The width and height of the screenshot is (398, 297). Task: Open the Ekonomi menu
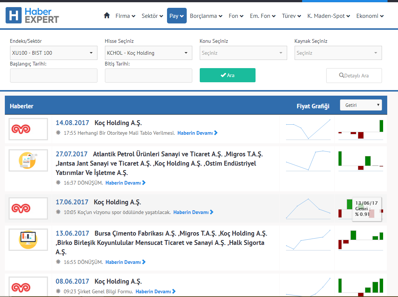[x=370, y=16]
